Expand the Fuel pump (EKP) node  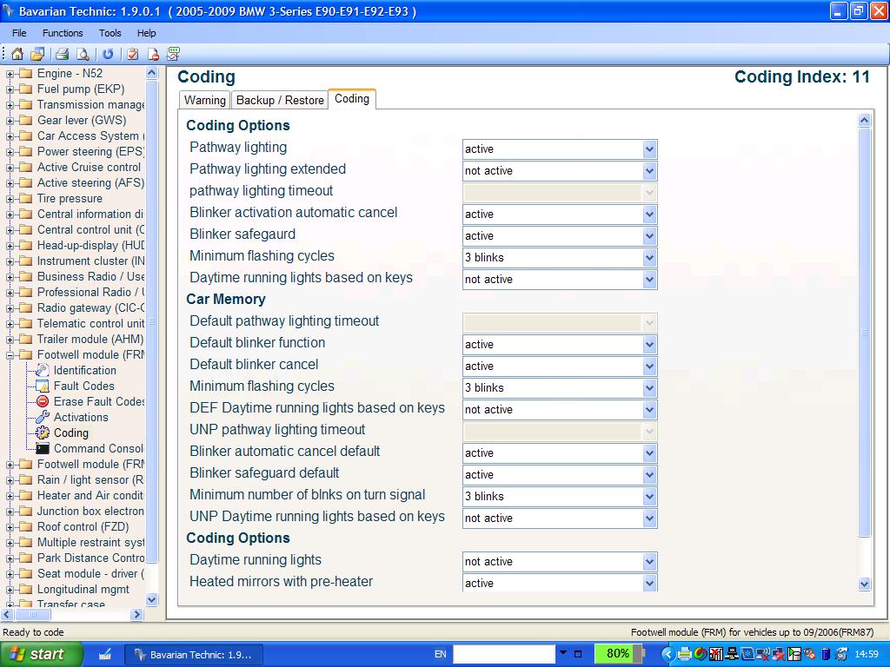10,89
